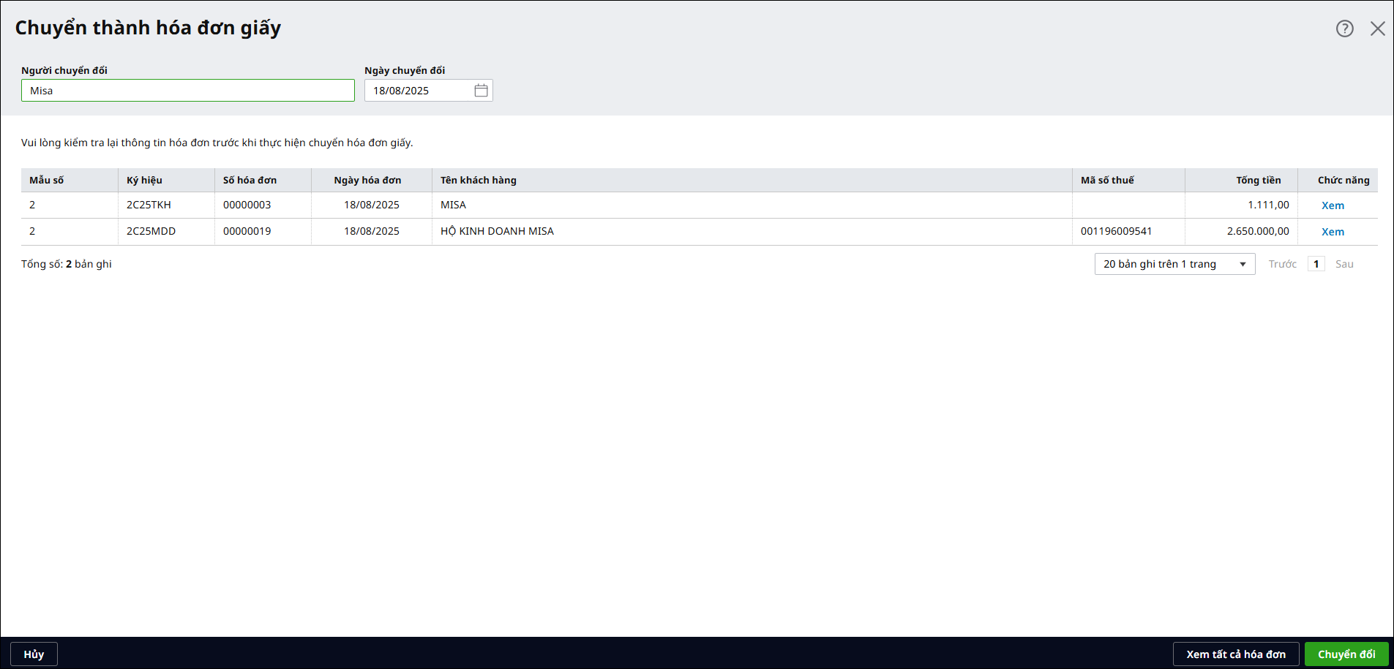Click the Tổng tiền column header
This screenshot has height=669, width=1394.
pos(1241,180)
